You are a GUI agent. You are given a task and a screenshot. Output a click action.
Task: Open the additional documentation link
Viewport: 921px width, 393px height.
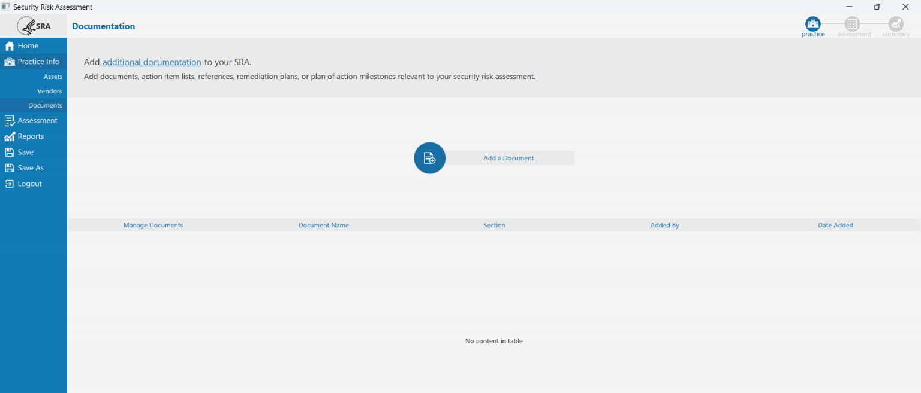coord(152,62)
